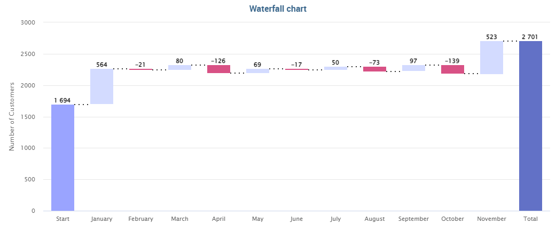Click the thin red June bar
This screenshot has height=239, width=556.
297,69
